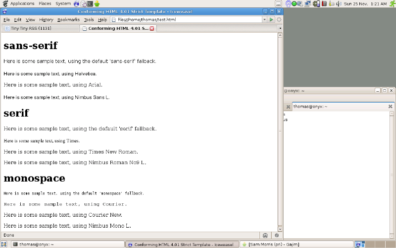Click the Sun 25 Nov 1:21 AM clock
This screenshot has height=248, width=396.
(365, 4)
